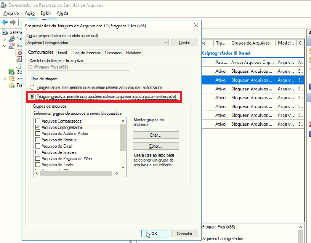
Task: Collapse the expanded file screening tree node
Action: [x=5, y=46]
